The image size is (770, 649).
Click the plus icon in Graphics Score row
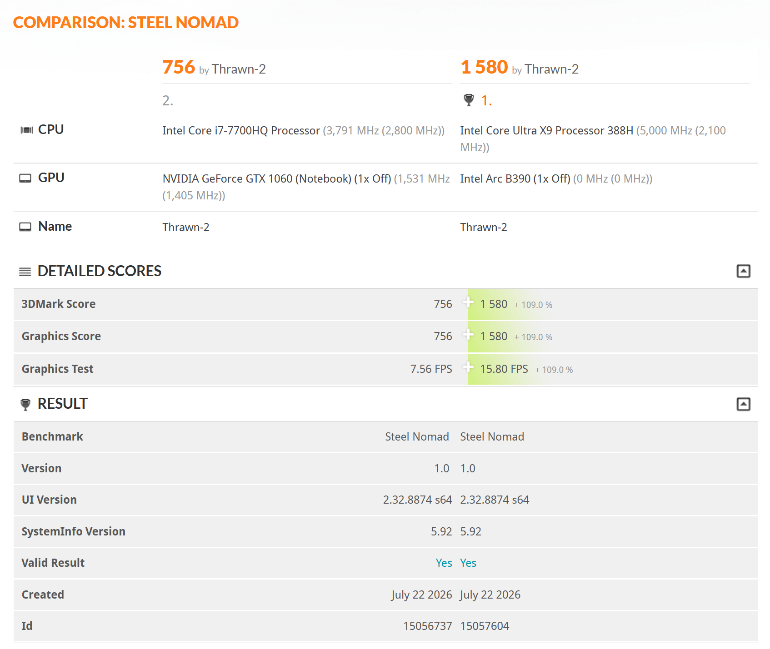pyautogui.click(x=468, y=335)
